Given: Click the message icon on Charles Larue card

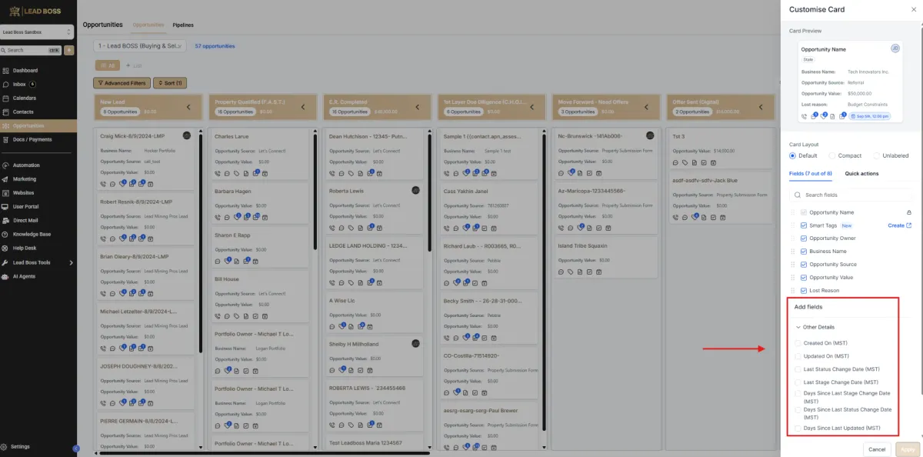Looking at the screenshot, I should (x=226, y=173).
